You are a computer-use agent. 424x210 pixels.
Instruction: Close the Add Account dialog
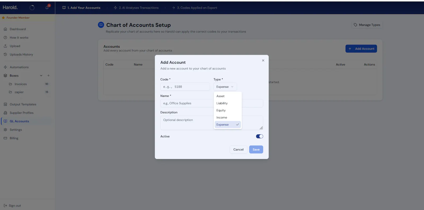263,60
